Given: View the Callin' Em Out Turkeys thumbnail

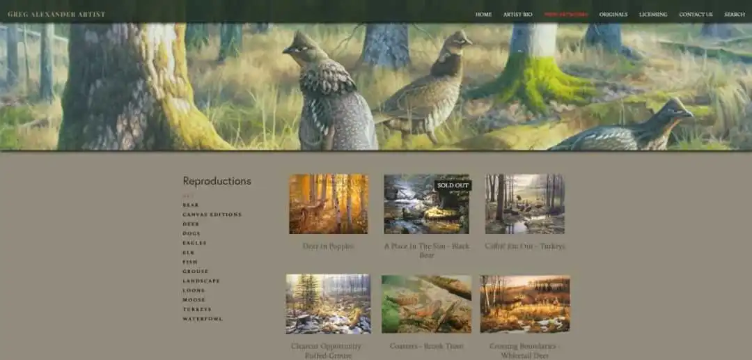Looking at the screenshot, I should [525, 204].
